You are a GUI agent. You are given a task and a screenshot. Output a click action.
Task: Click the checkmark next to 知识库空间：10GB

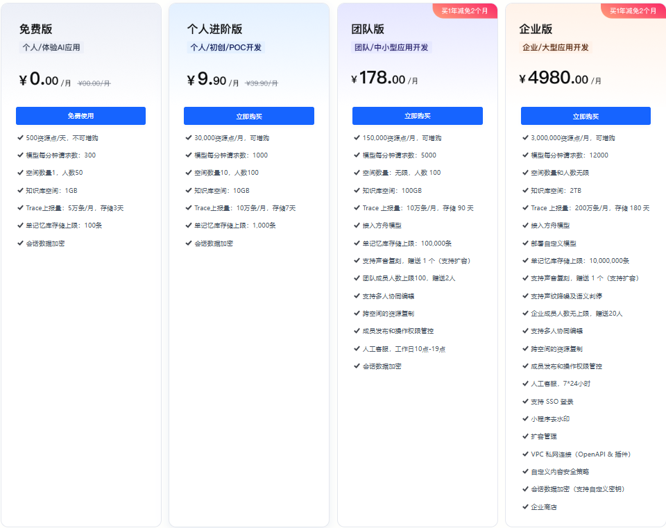coord(189,190)
